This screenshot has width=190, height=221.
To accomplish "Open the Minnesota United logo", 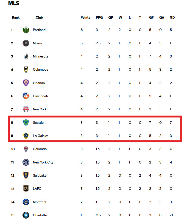I will pos(26,56).
